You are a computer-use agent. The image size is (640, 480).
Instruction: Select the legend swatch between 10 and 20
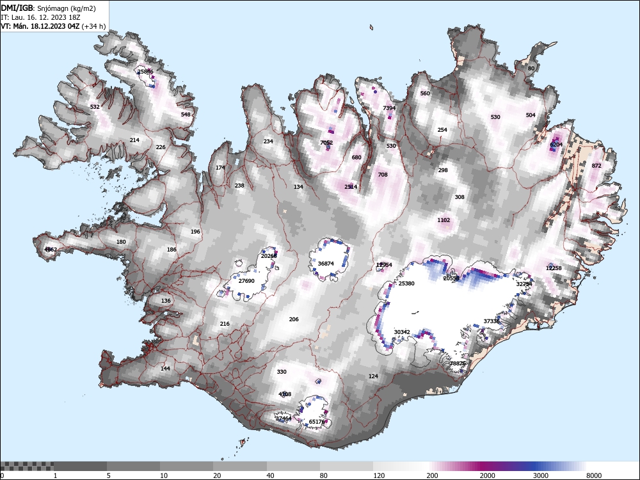coord(186,466)
